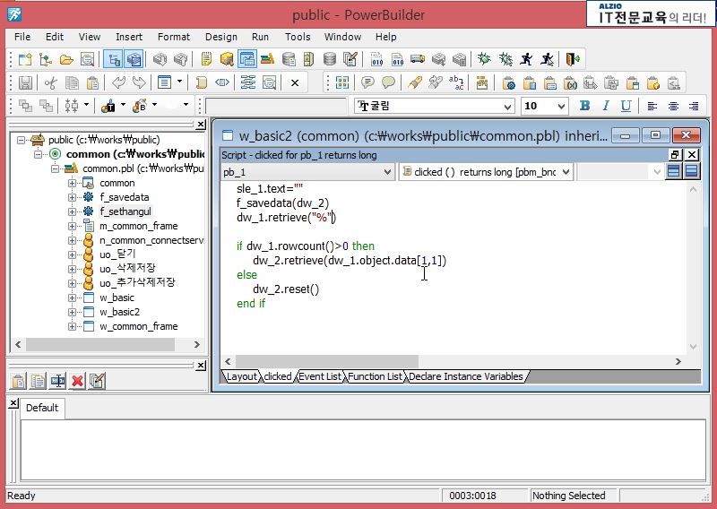Select right text alignment

pyautogui.click(x=694, y=106)
